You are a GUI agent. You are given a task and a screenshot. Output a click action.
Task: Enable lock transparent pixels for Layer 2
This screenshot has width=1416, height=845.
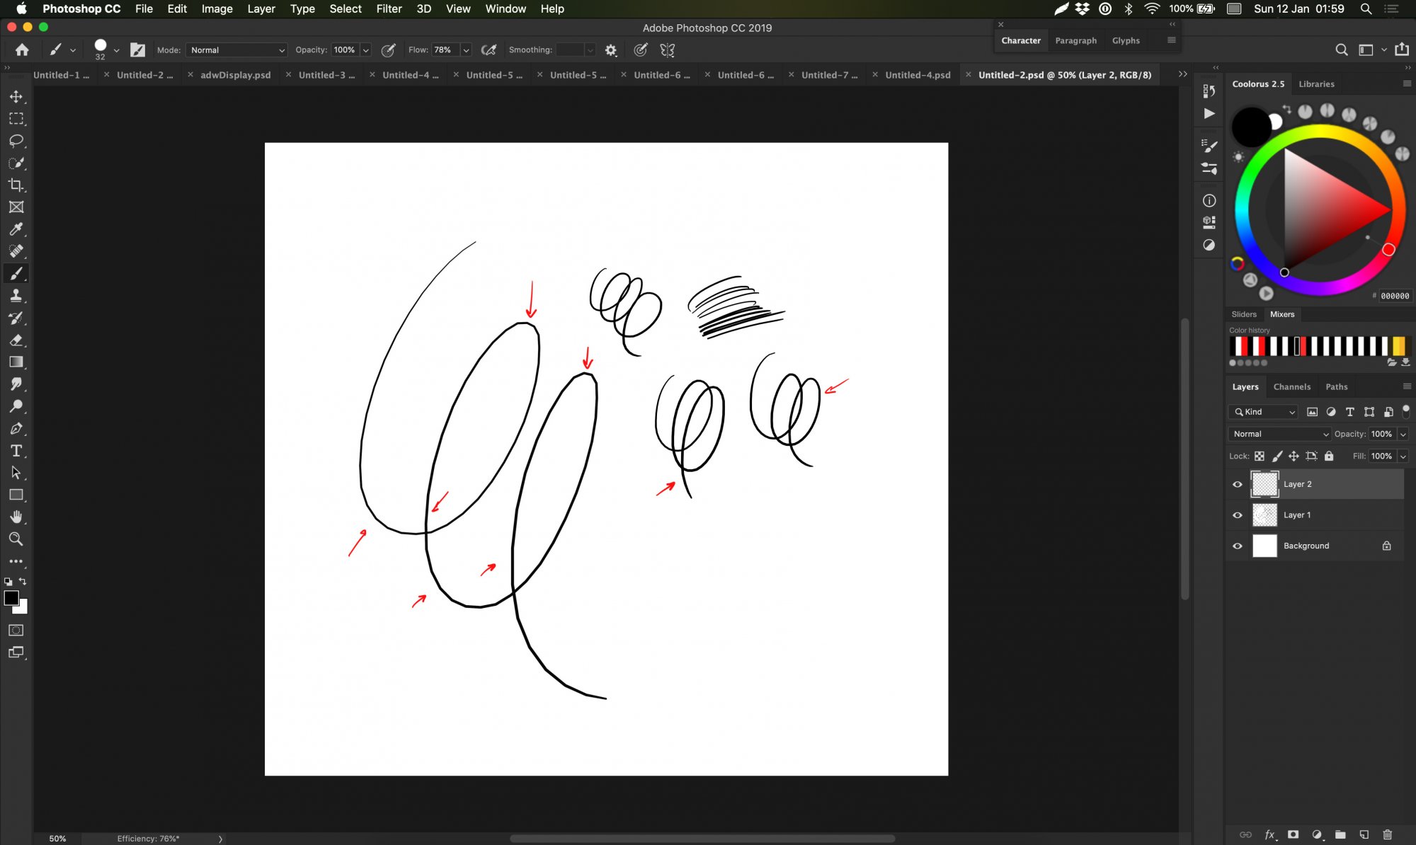click(1260, 456)
